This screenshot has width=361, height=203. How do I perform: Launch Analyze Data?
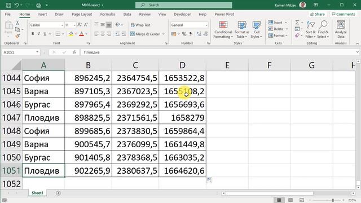341,29
